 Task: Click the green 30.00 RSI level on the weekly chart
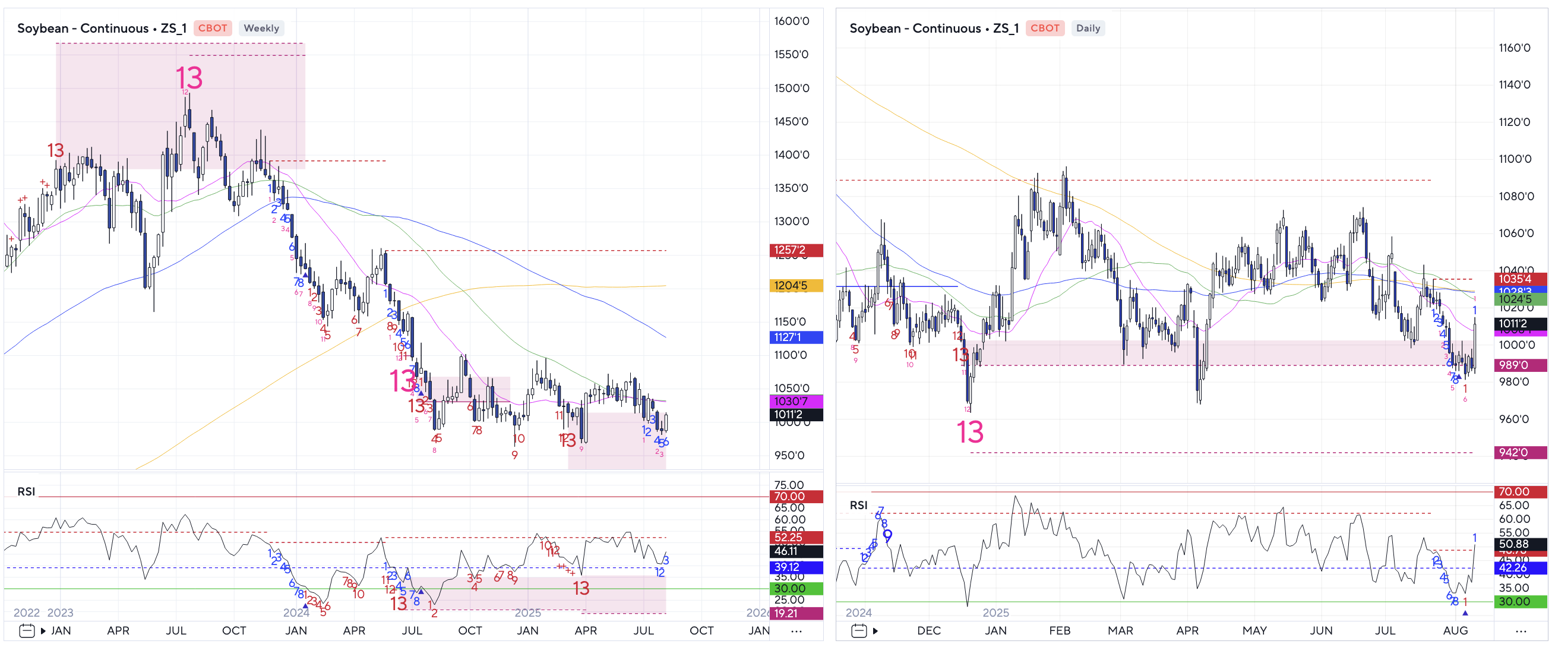795,588
